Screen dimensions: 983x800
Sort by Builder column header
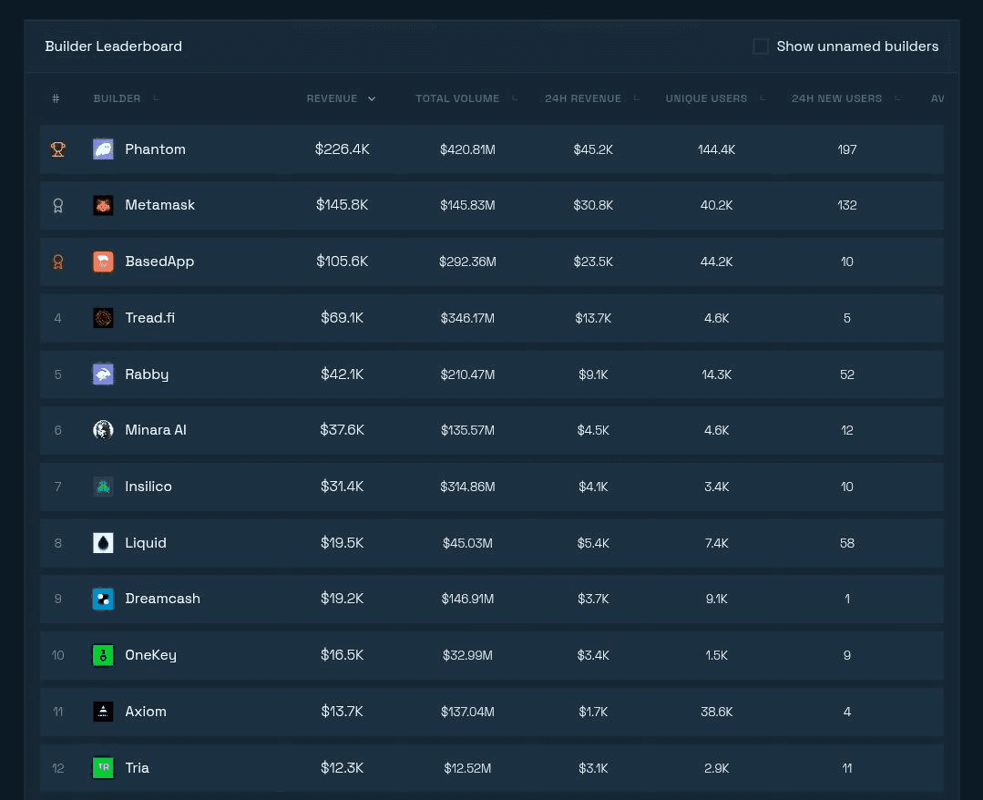pos(118,98)
